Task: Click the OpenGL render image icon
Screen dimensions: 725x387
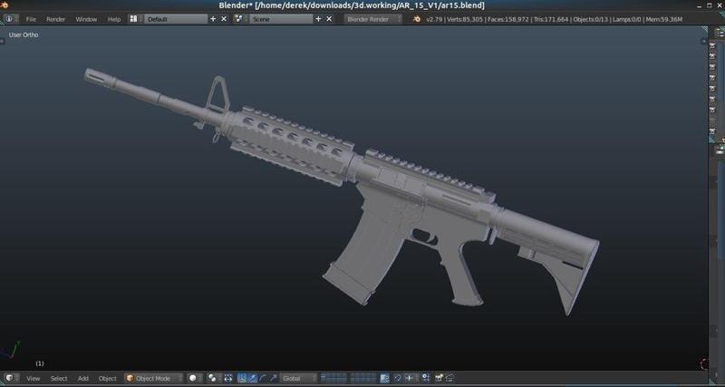Action: click(439, 378)
